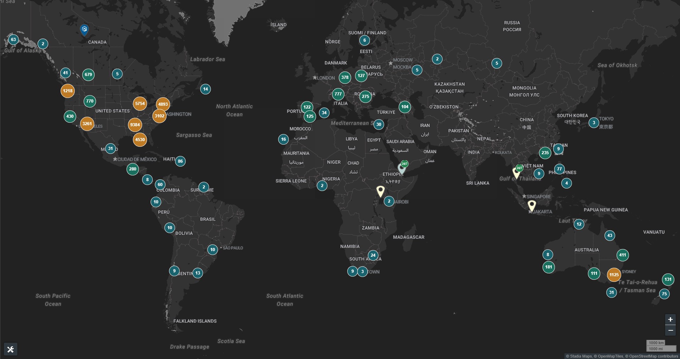Viewport: 680px width, 359px height.
Task: Select the blue pin marker in Canada
Action: point(84,30)
